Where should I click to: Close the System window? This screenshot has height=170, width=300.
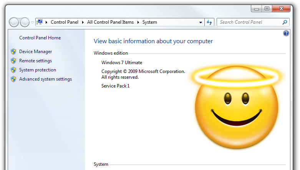(281, 8)
